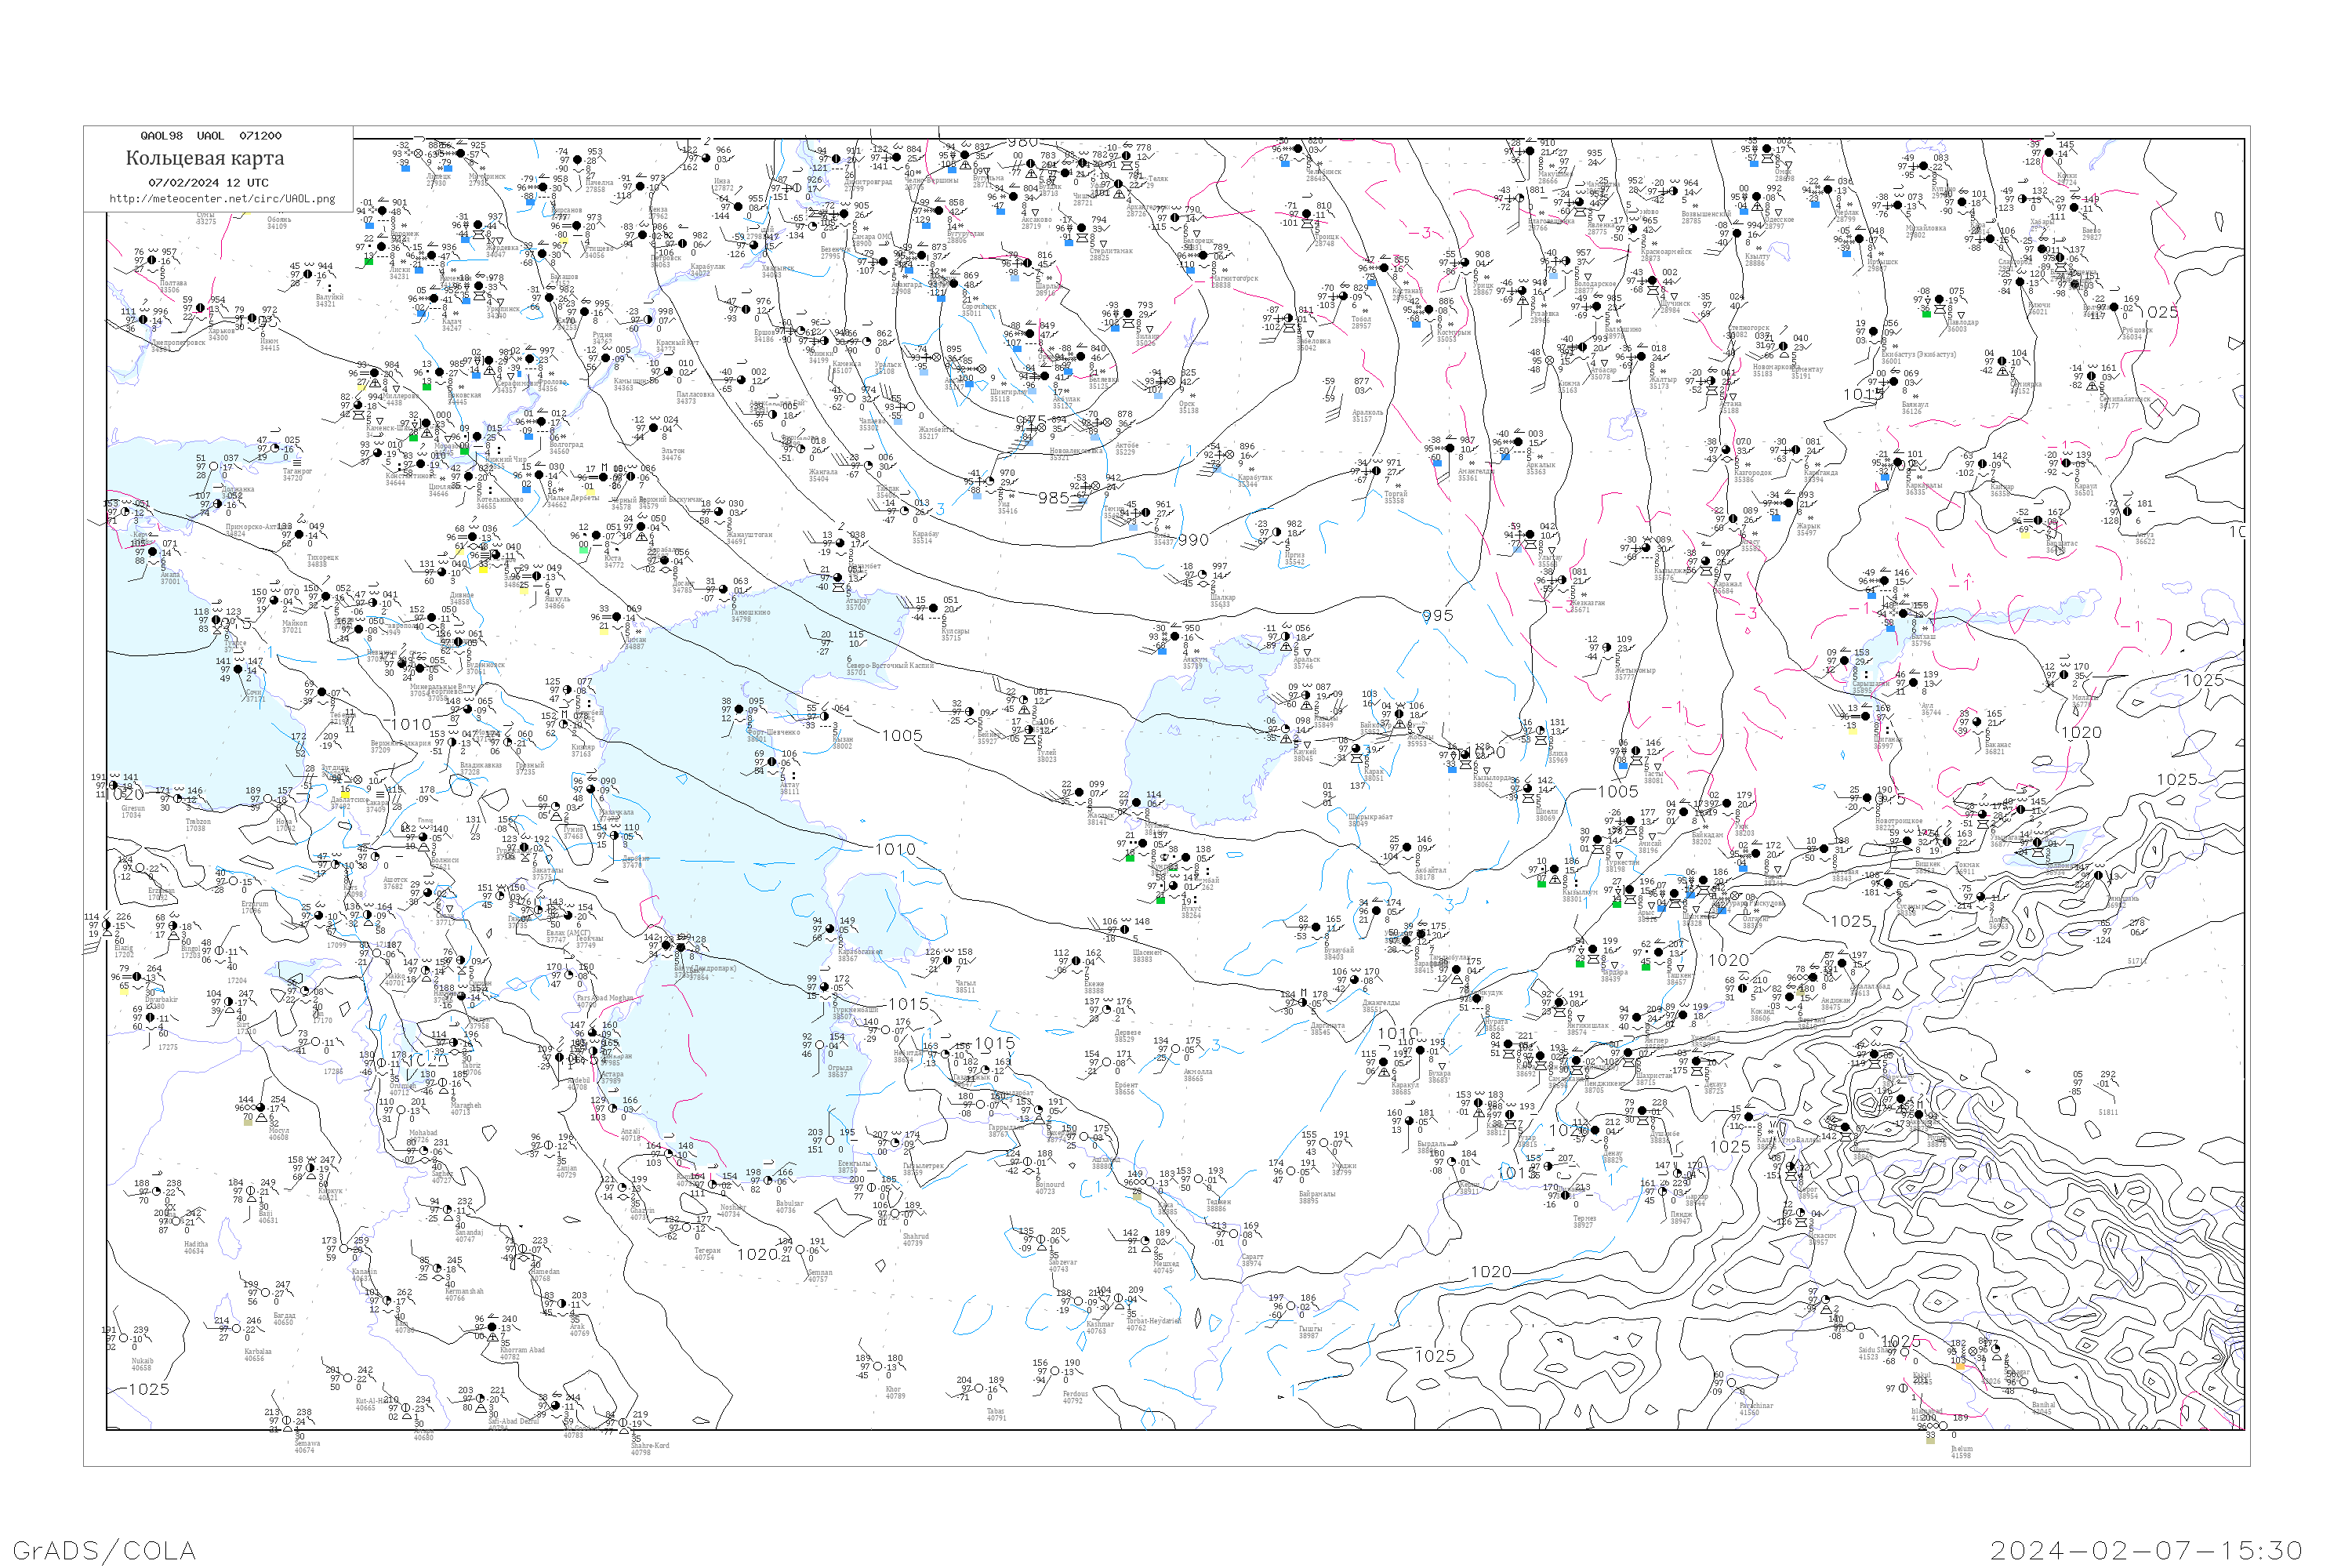Click the Термез 38927 station label
The image size is (2352, 1568).
click(x=1584, y=1221)
